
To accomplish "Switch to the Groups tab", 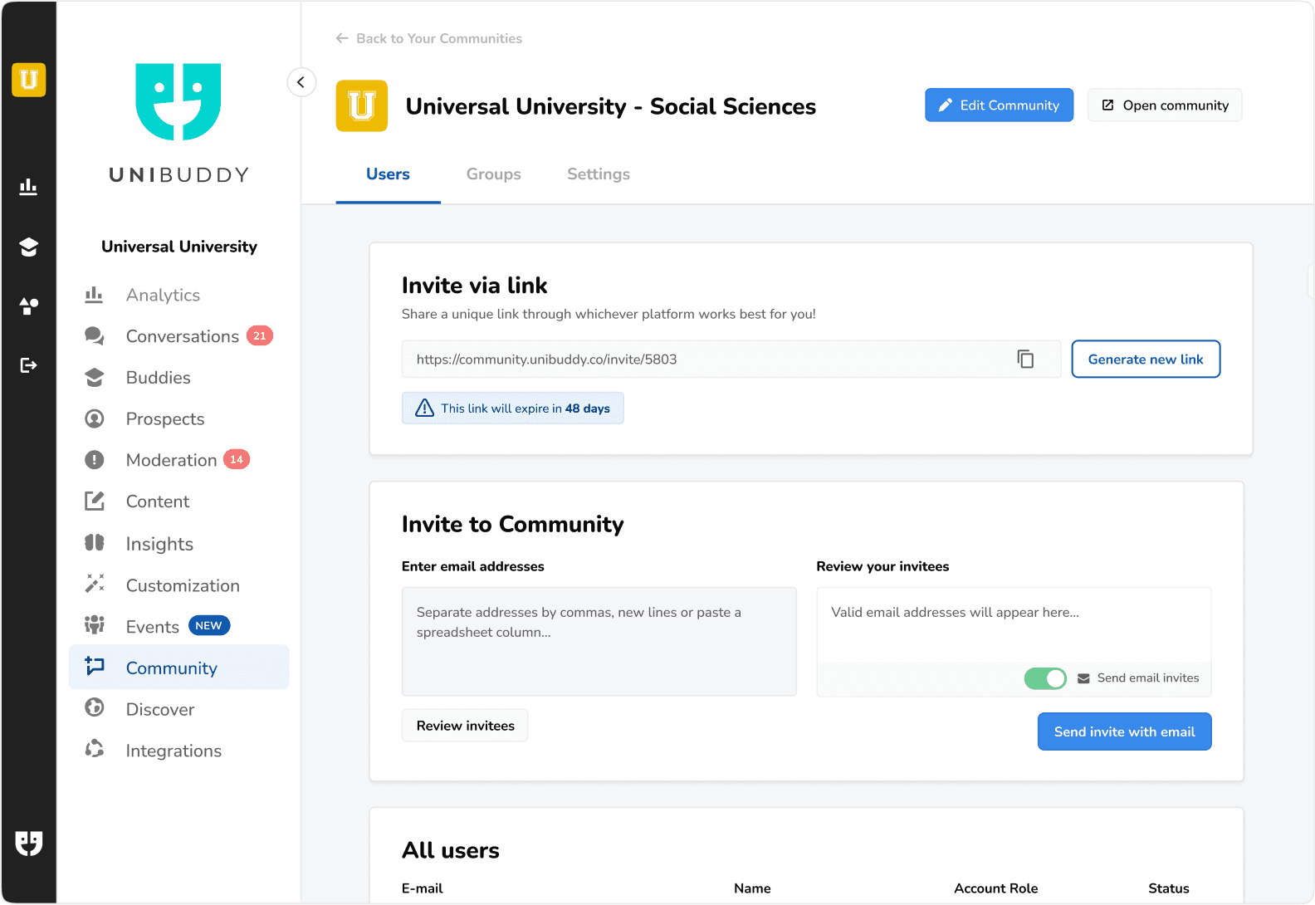I will pyautogui.click(x=493, y=174).
